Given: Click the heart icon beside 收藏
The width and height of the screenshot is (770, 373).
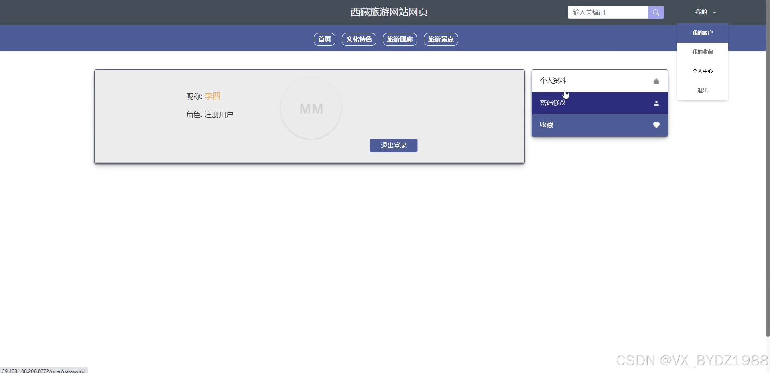Looking at the screenshot, I should pos(656,125).
